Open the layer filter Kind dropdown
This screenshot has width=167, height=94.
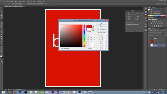(x=151, y=30)
